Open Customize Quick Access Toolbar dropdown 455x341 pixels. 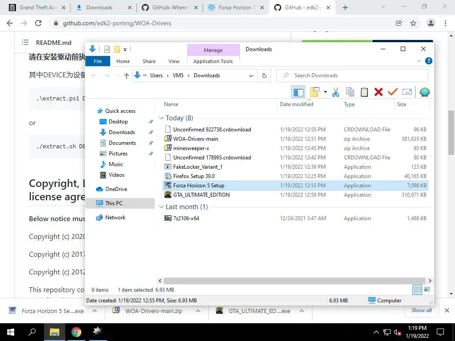coord(125,50)
